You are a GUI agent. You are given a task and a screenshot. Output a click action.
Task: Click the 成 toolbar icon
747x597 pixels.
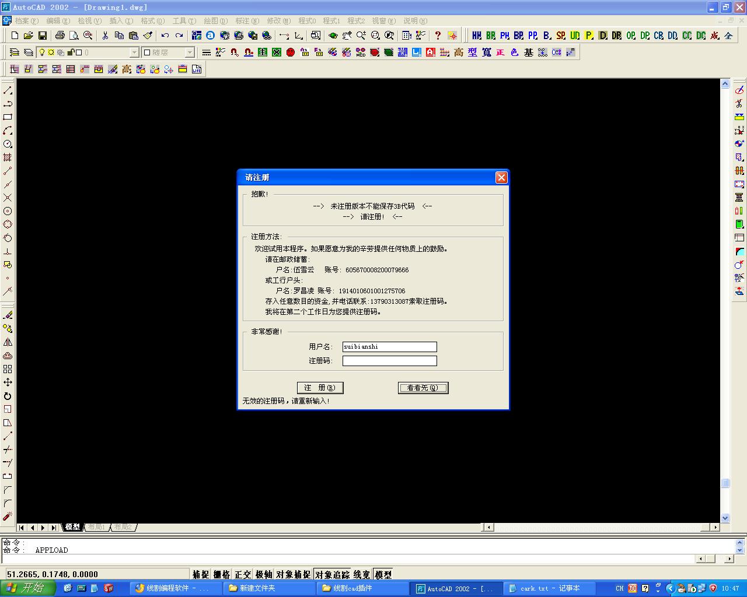pyautogui.click(x=715, y=36)
